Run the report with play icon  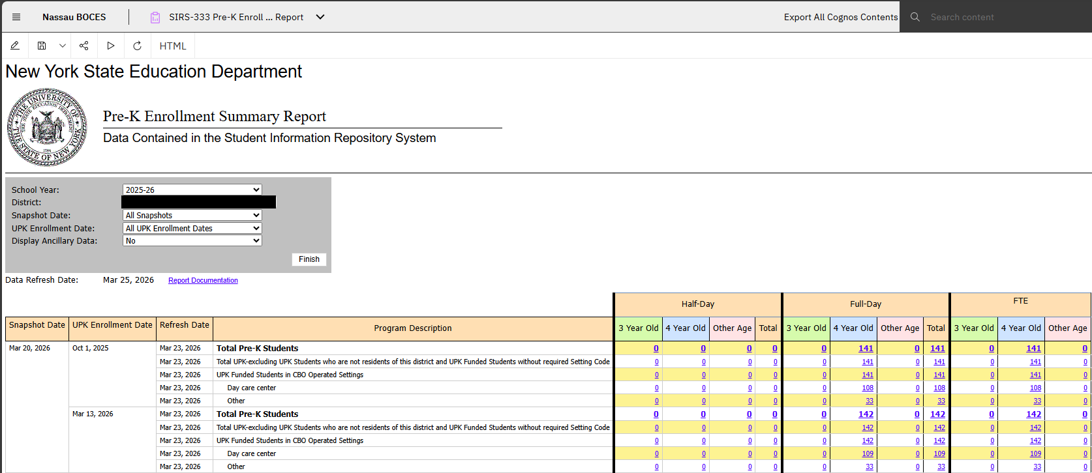[x=111, y=46]
